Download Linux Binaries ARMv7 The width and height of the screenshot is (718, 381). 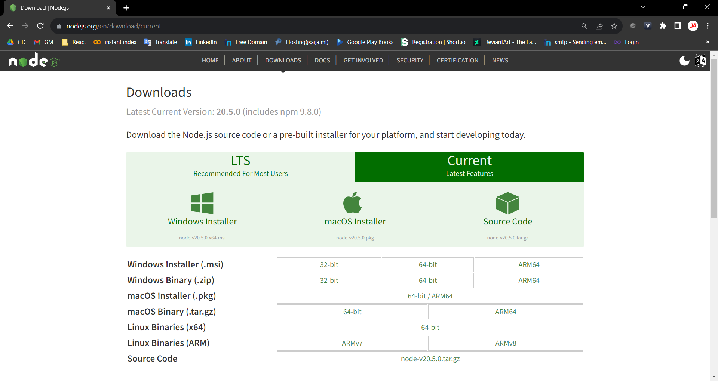coord(352,343)
